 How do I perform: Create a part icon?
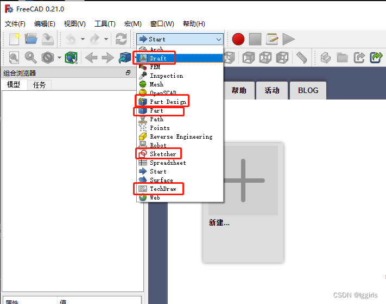coord(325,58)
